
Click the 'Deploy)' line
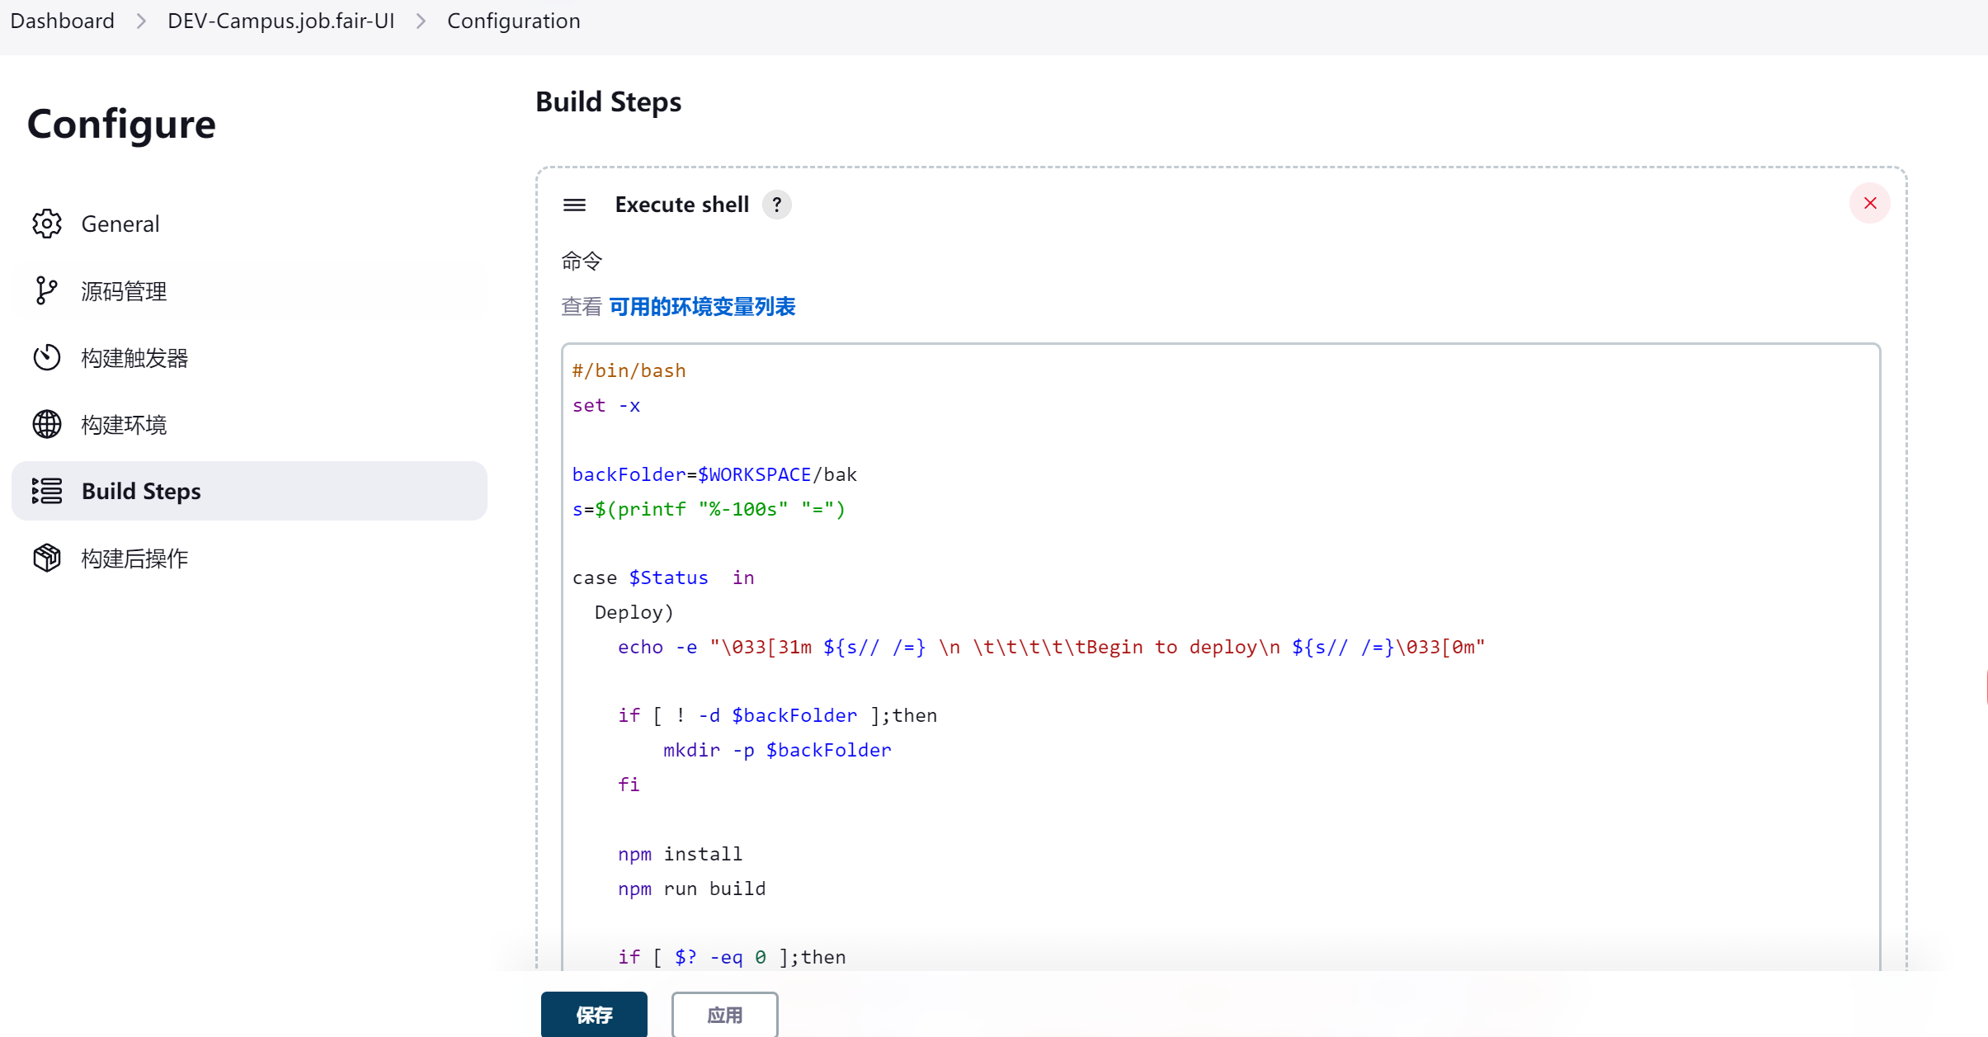(634, 612)
